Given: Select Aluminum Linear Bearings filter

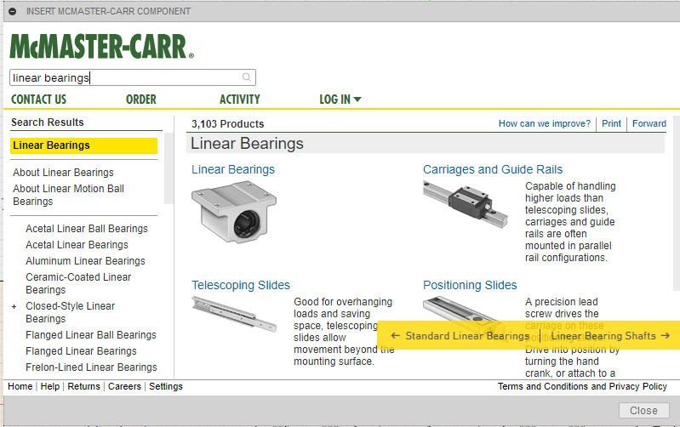Looking at the screenshot, I should click(85, 261).
